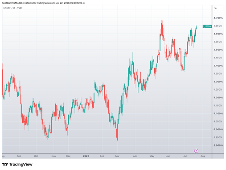Click the 4.550% price axis label

point(218,42)
